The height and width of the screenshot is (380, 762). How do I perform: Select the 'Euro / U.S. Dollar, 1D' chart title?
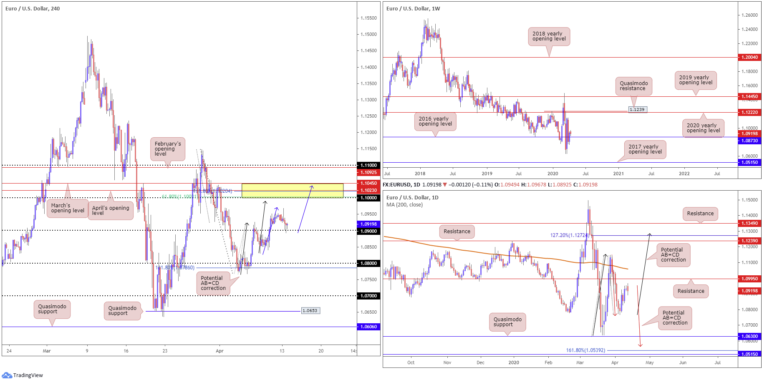click(x=412, y=197)
